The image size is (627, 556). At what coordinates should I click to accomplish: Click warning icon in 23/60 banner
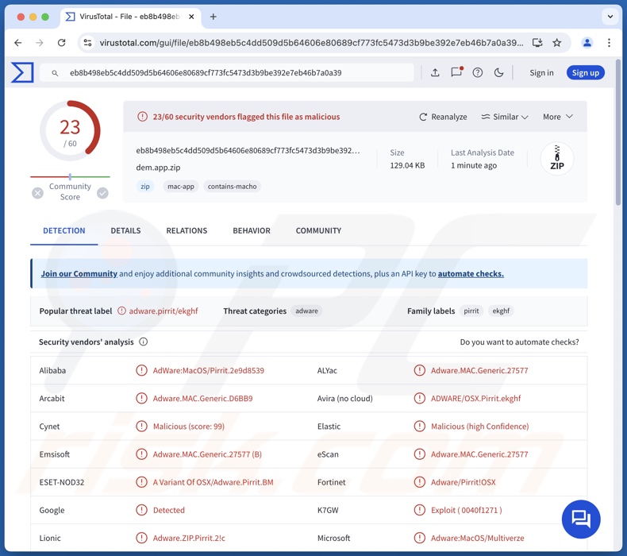click(x=142, y=117)
